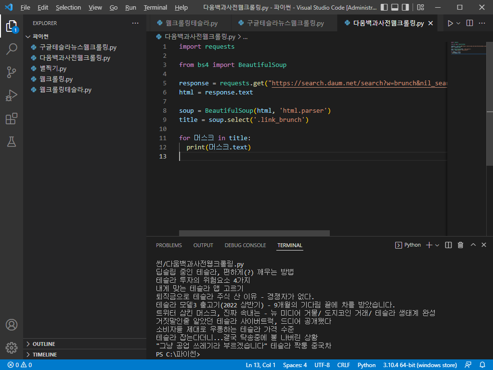Toggle the secondary side bar
Screen dimensions: 493x370
tap(405, 7)
